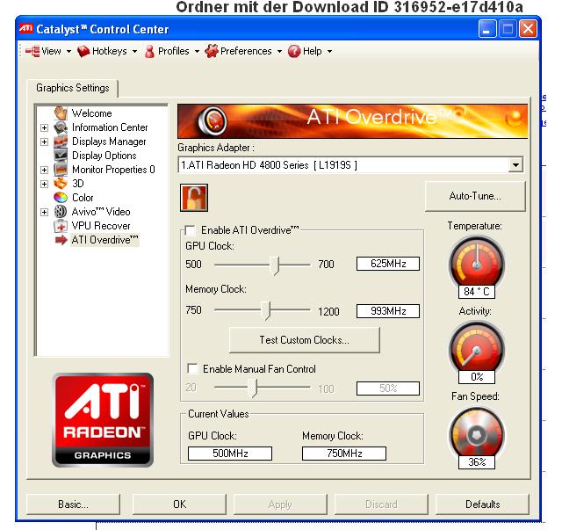Click the 36% fan speed readout
The image size is (562, 530).
(x=477, y=461)
